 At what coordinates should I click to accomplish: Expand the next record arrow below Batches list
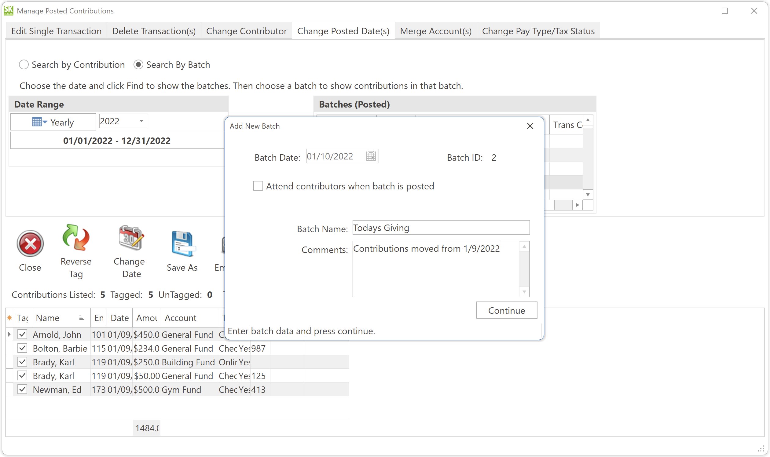point(578,205)
